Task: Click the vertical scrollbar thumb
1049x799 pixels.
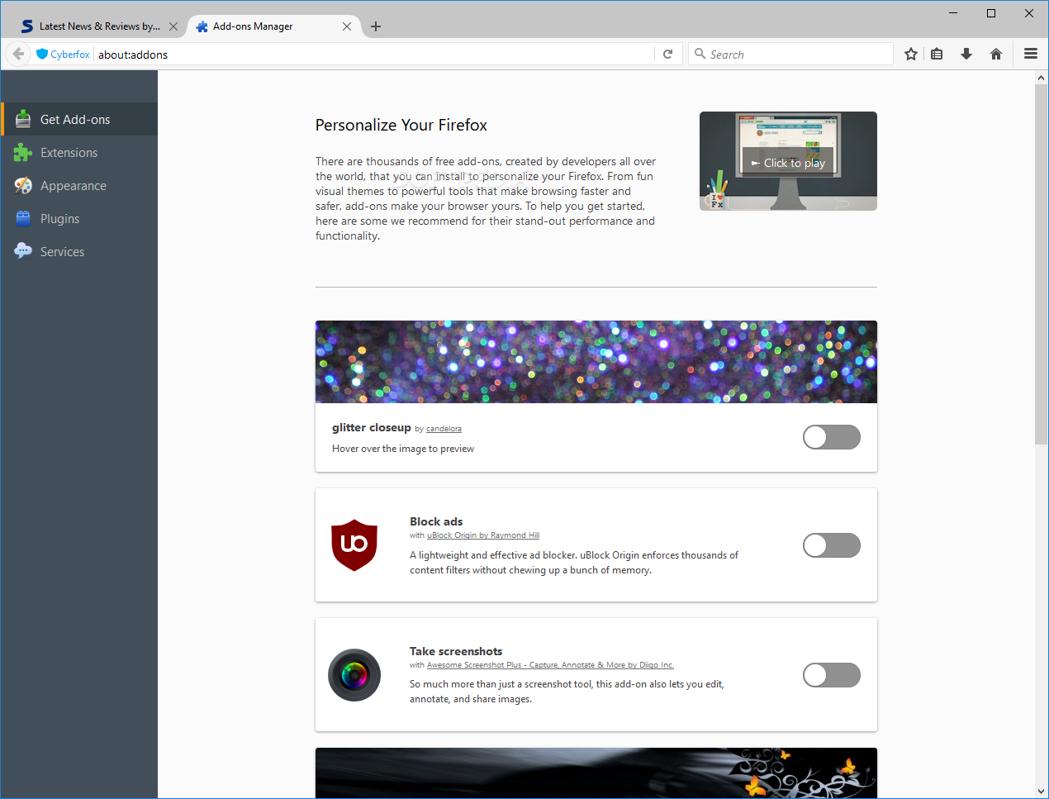Action: click(x=1041, y=264)
